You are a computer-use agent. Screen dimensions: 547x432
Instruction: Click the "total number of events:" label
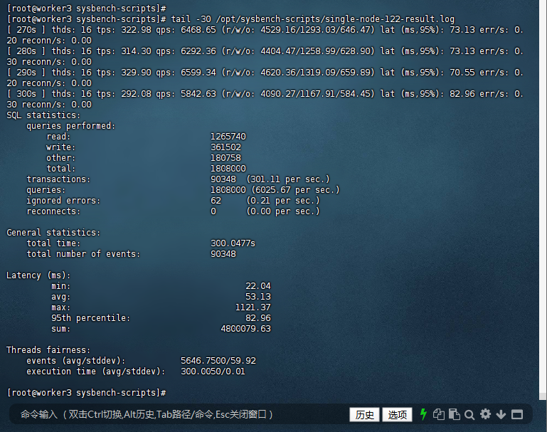[x=83, y=254]
